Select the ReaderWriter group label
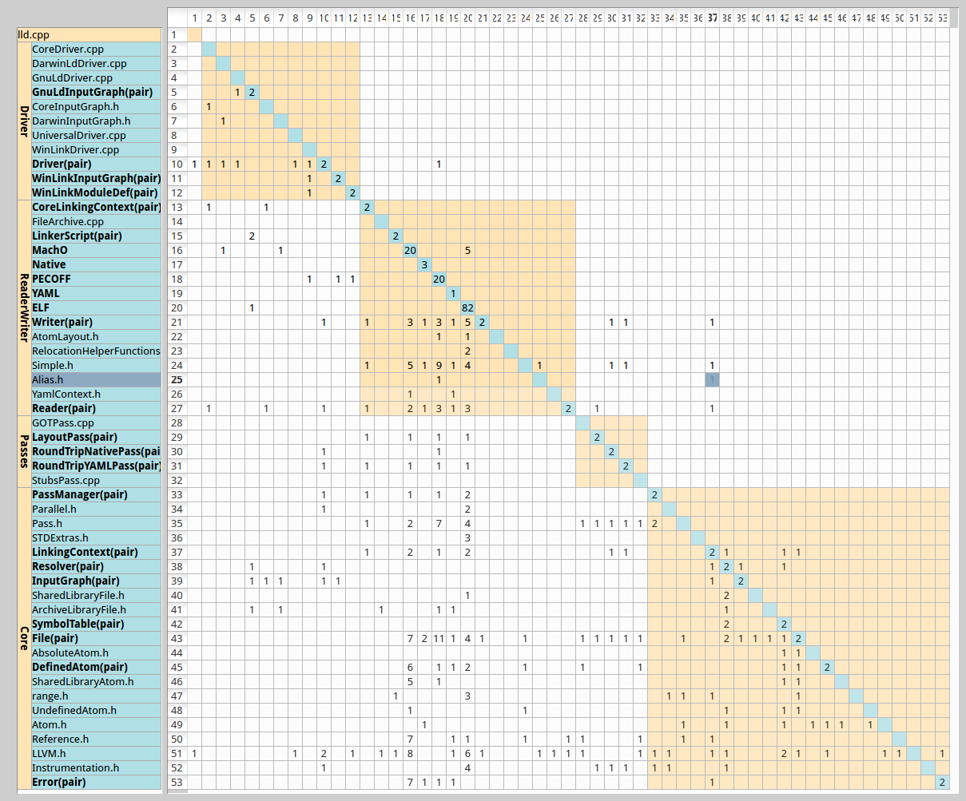Image resolution: width=966 pixels, height=801 pixels. pos(24,307)
